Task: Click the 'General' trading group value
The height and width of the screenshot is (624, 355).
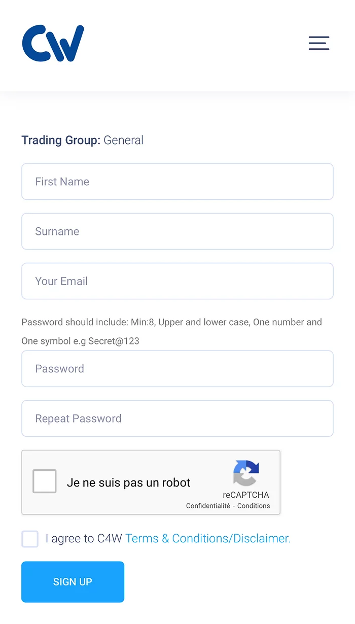Action: [123, 141]
